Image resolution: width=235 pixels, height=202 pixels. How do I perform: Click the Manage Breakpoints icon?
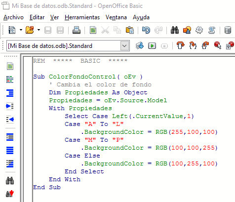coord(230,45)
